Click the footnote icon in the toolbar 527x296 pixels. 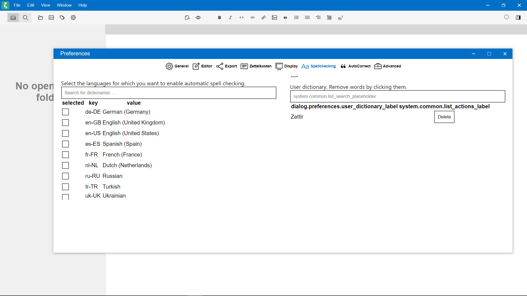pyautogui.click(x=340, y=18)
